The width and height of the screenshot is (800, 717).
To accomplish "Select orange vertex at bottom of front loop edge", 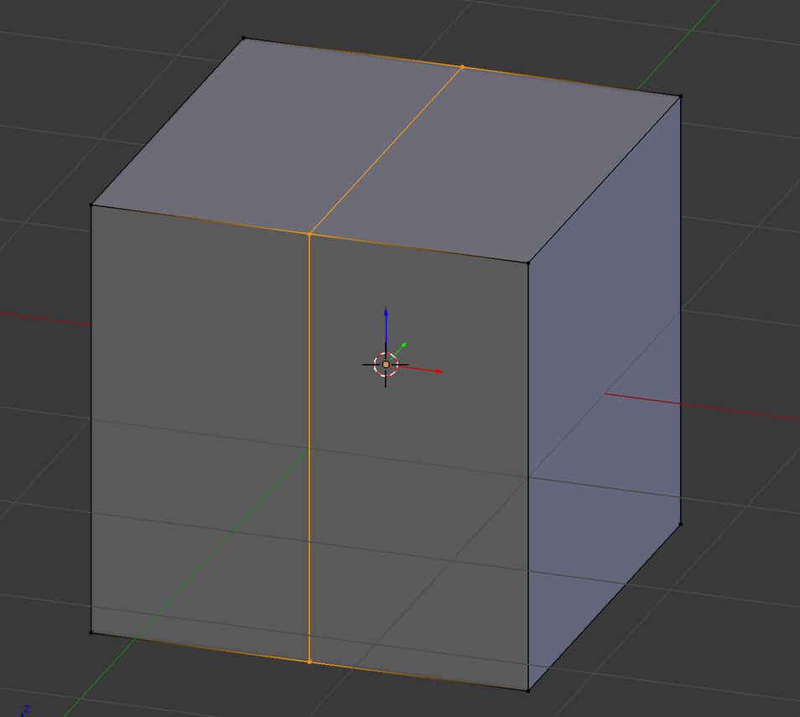I will tap(309, 662).
